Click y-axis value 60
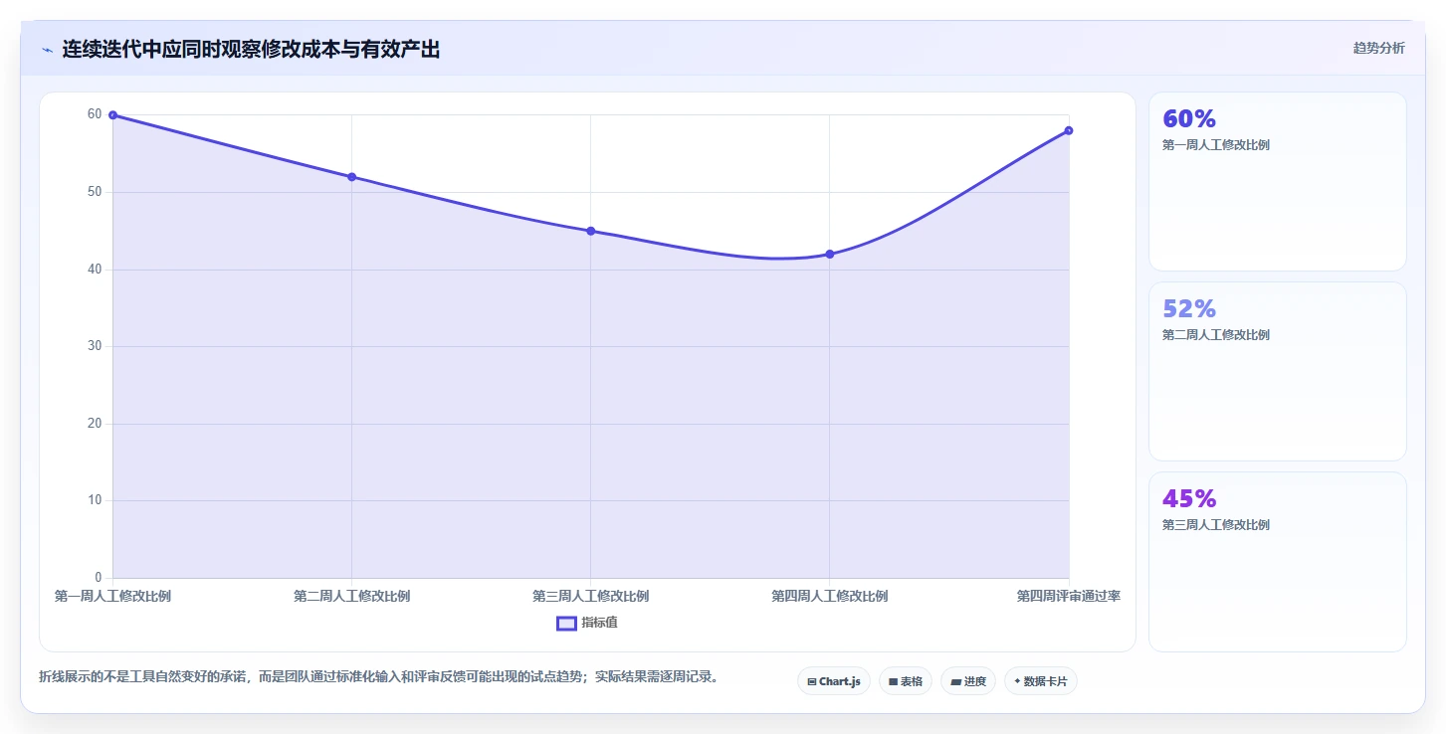Image resolution: width=1446 pixels, height=734 pixels. click(x=95, y=114)
